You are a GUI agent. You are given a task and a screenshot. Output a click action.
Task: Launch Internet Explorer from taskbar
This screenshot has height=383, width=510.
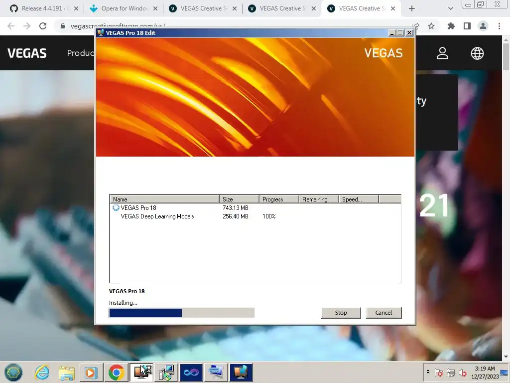coord(42,373)
